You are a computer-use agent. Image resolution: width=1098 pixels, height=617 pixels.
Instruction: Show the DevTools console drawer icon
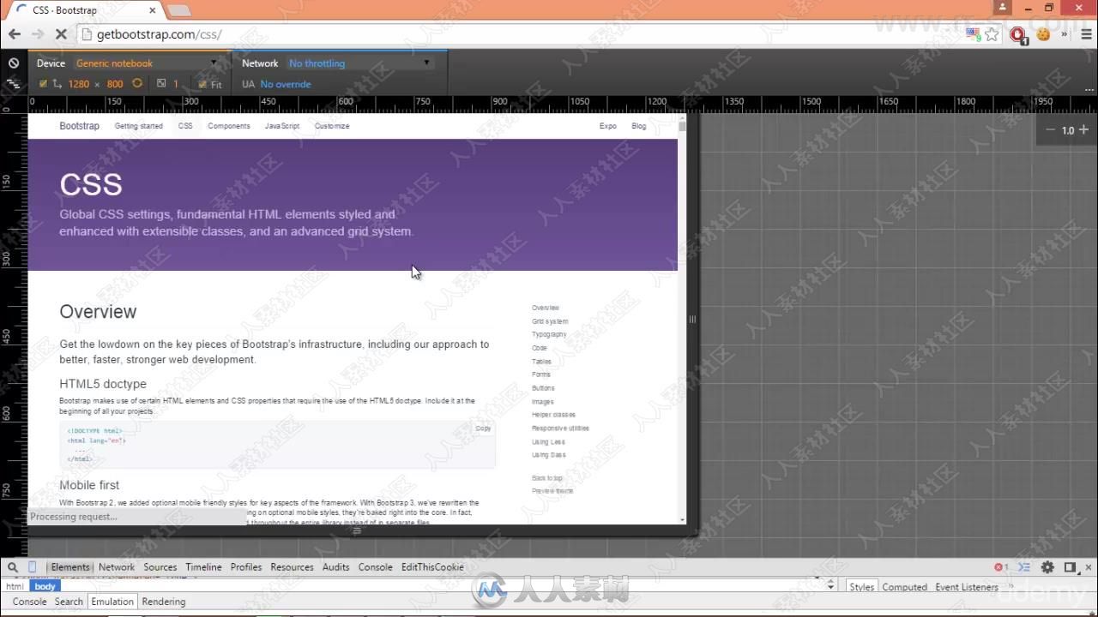click(1023, 567)
